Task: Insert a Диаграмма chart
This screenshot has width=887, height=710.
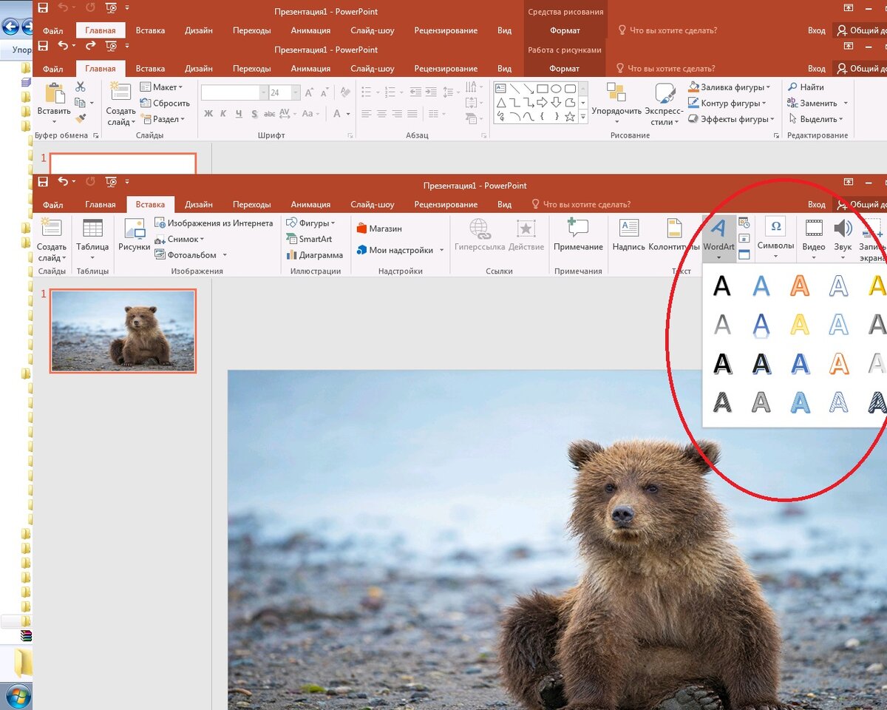Action: [315, 255]
